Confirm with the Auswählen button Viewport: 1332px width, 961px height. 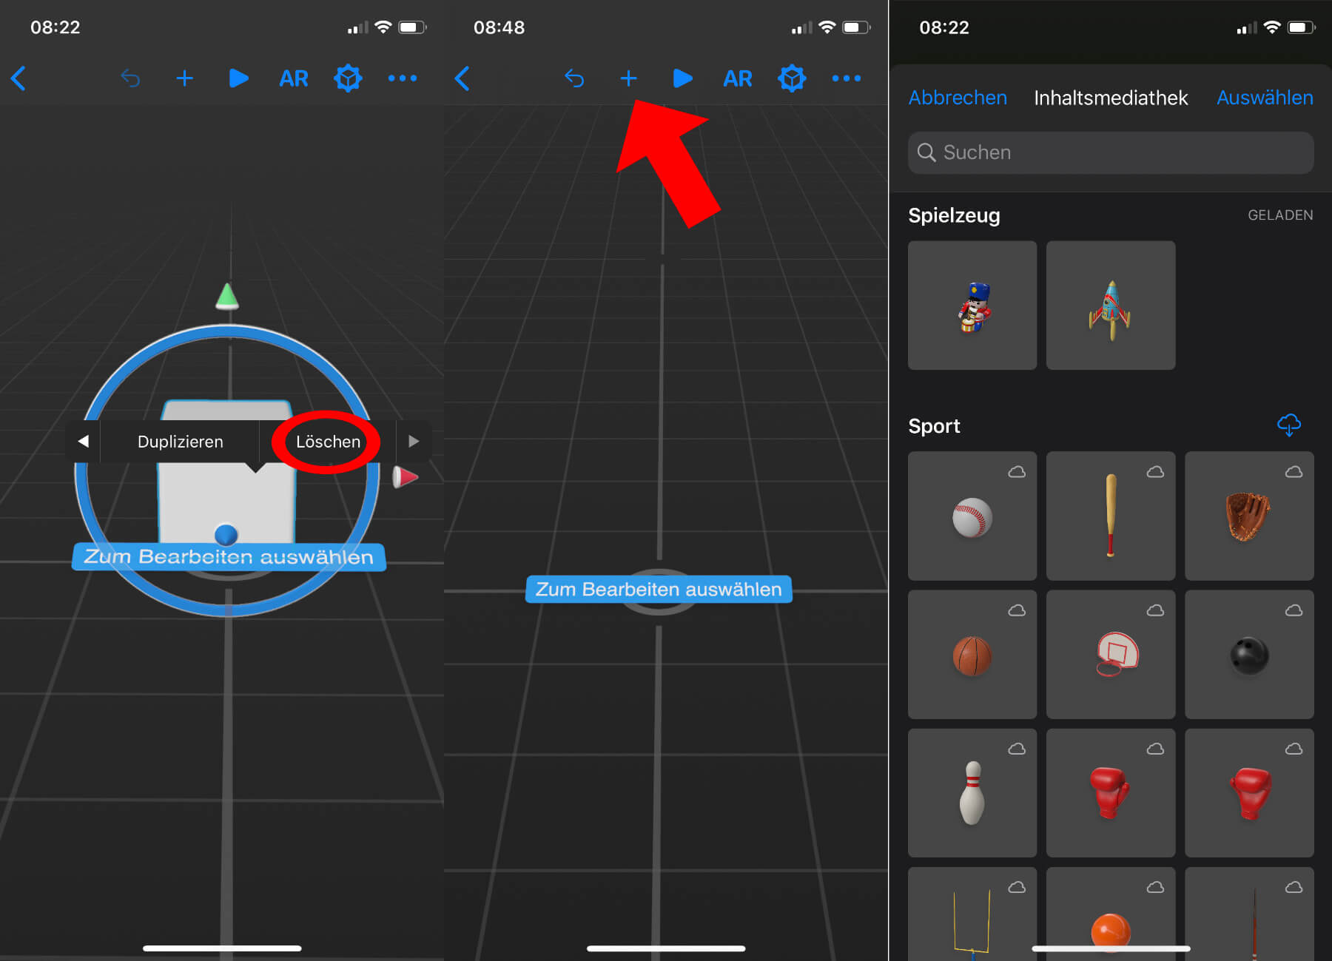coord(1265,98)
